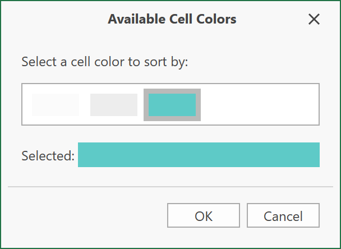341x249 pixels.
Task: Click the 'Selected:' label text
Action: (x=48, y=156)
